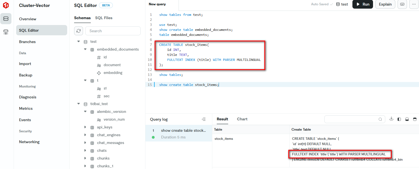Run the current query
Image resolution: width=419 pixels, height=169 pixels.
point(362,4)
